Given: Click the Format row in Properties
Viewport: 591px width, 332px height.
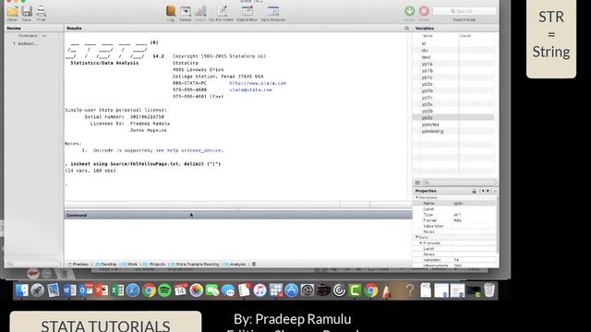Looking at the screenshot, I should [x=455, y=220].
